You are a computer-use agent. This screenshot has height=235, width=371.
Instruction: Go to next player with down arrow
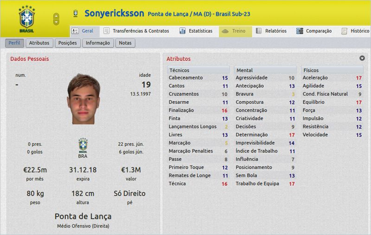click(56, 22)
